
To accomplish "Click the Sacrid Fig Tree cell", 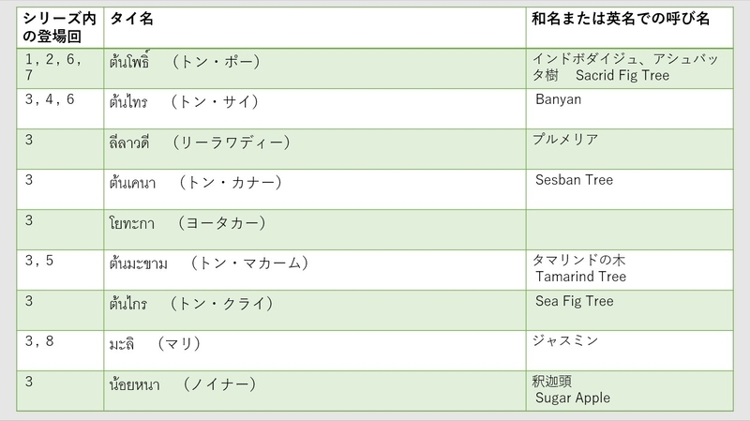I will pos(629,68).
